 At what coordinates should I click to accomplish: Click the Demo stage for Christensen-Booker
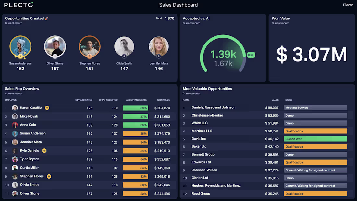315,115
